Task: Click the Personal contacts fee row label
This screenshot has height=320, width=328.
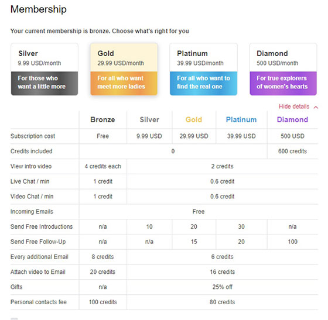Action: click(39, 302)
